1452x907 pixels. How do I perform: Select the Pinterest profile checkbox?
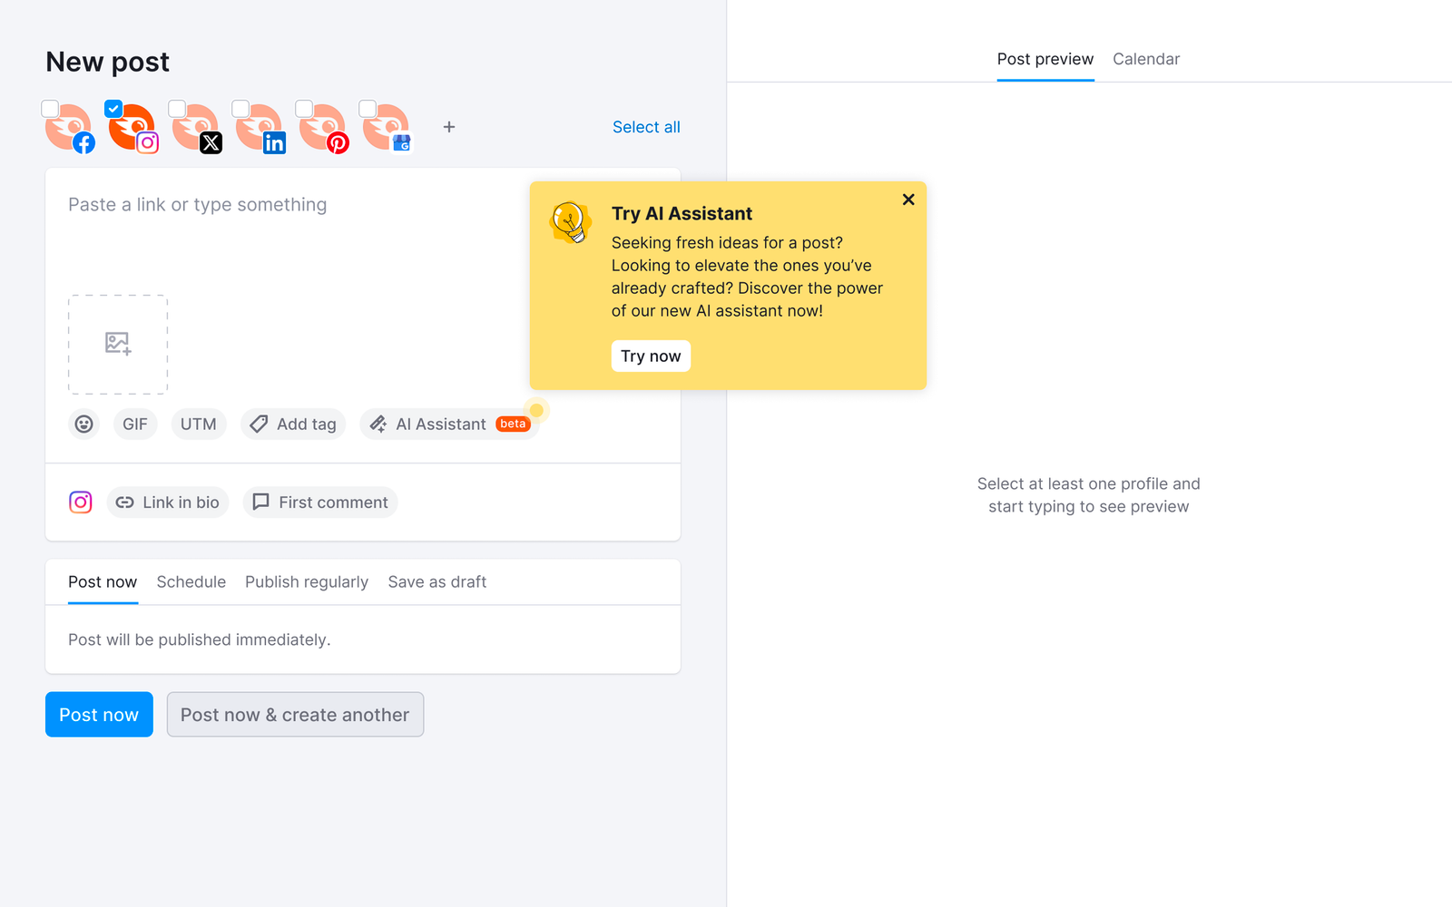(x=305, y=109)
